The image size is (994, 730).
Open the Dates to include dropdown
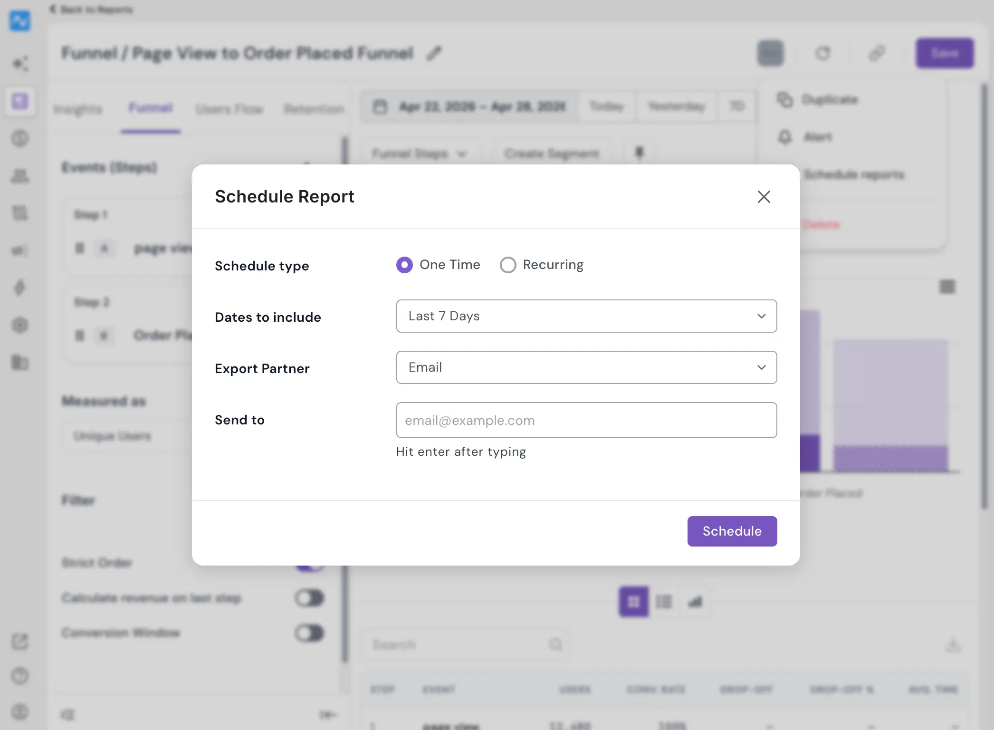[586, 316]
